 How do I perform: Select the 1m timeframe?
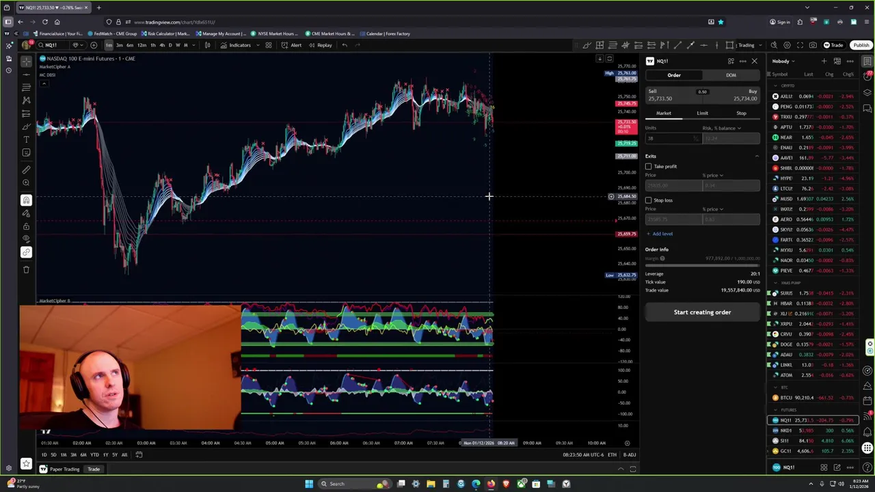pos(109,45)
